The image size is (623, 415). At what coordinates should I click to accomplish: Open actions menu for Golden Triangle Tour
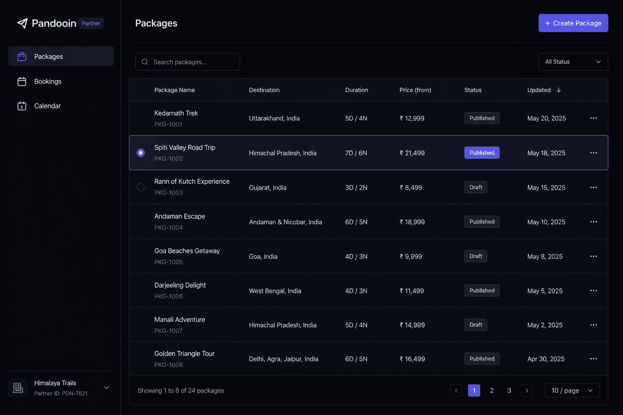(593, 359)
